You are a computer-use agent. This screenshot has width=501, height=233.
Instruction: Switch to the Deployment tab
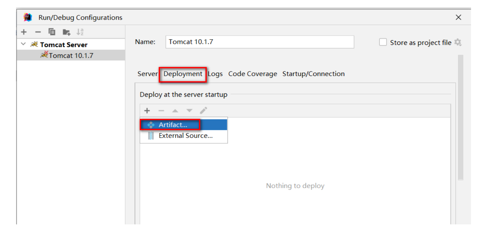pos(183,74)
